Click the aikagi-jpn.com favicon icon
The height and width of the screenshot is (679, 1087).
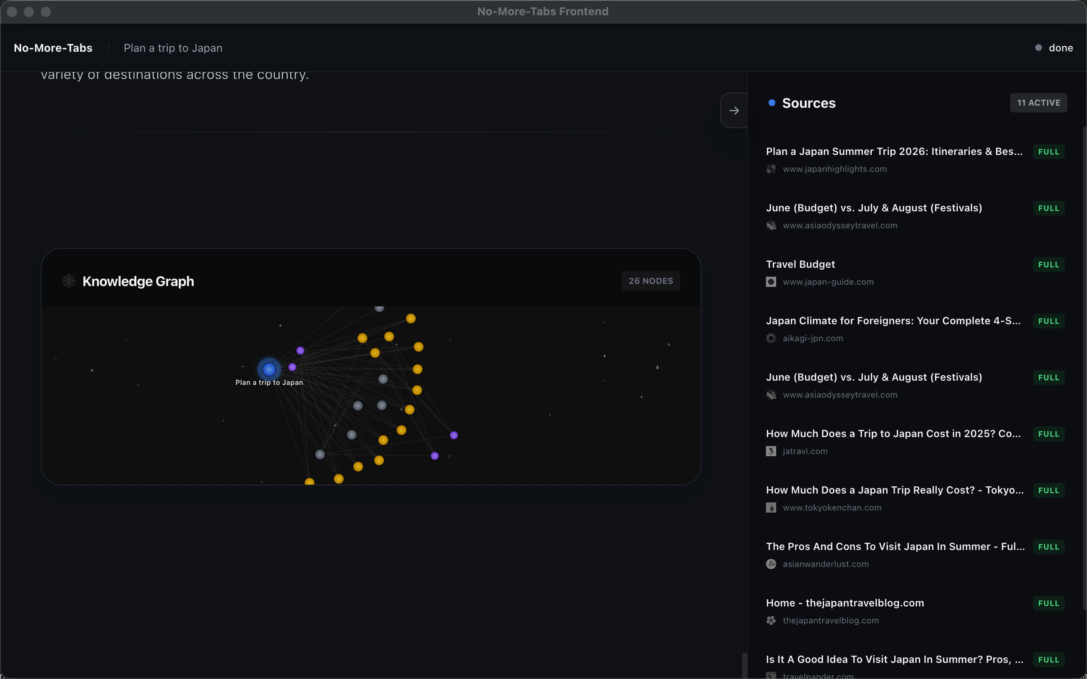pyautogui.click(x=771, y=339)
